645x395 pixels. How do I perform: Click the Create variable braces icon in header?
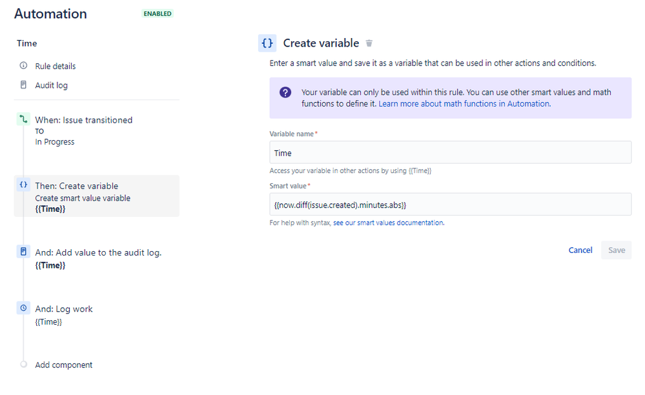(x=267, y=43)
